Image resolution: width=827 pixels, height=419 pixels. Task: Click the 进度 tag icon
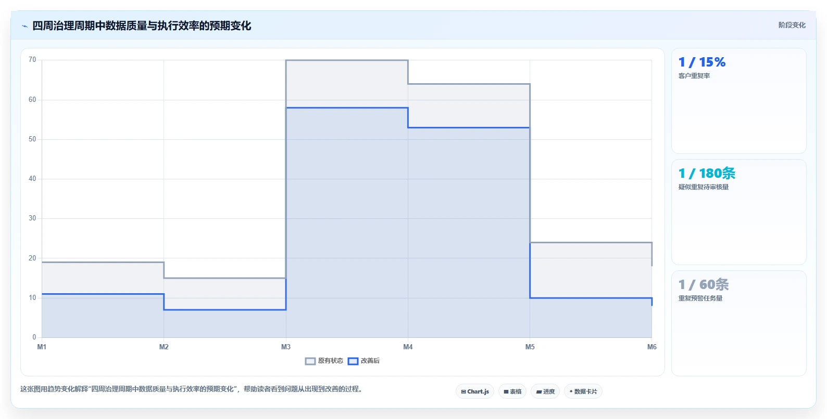pos(539,392)
